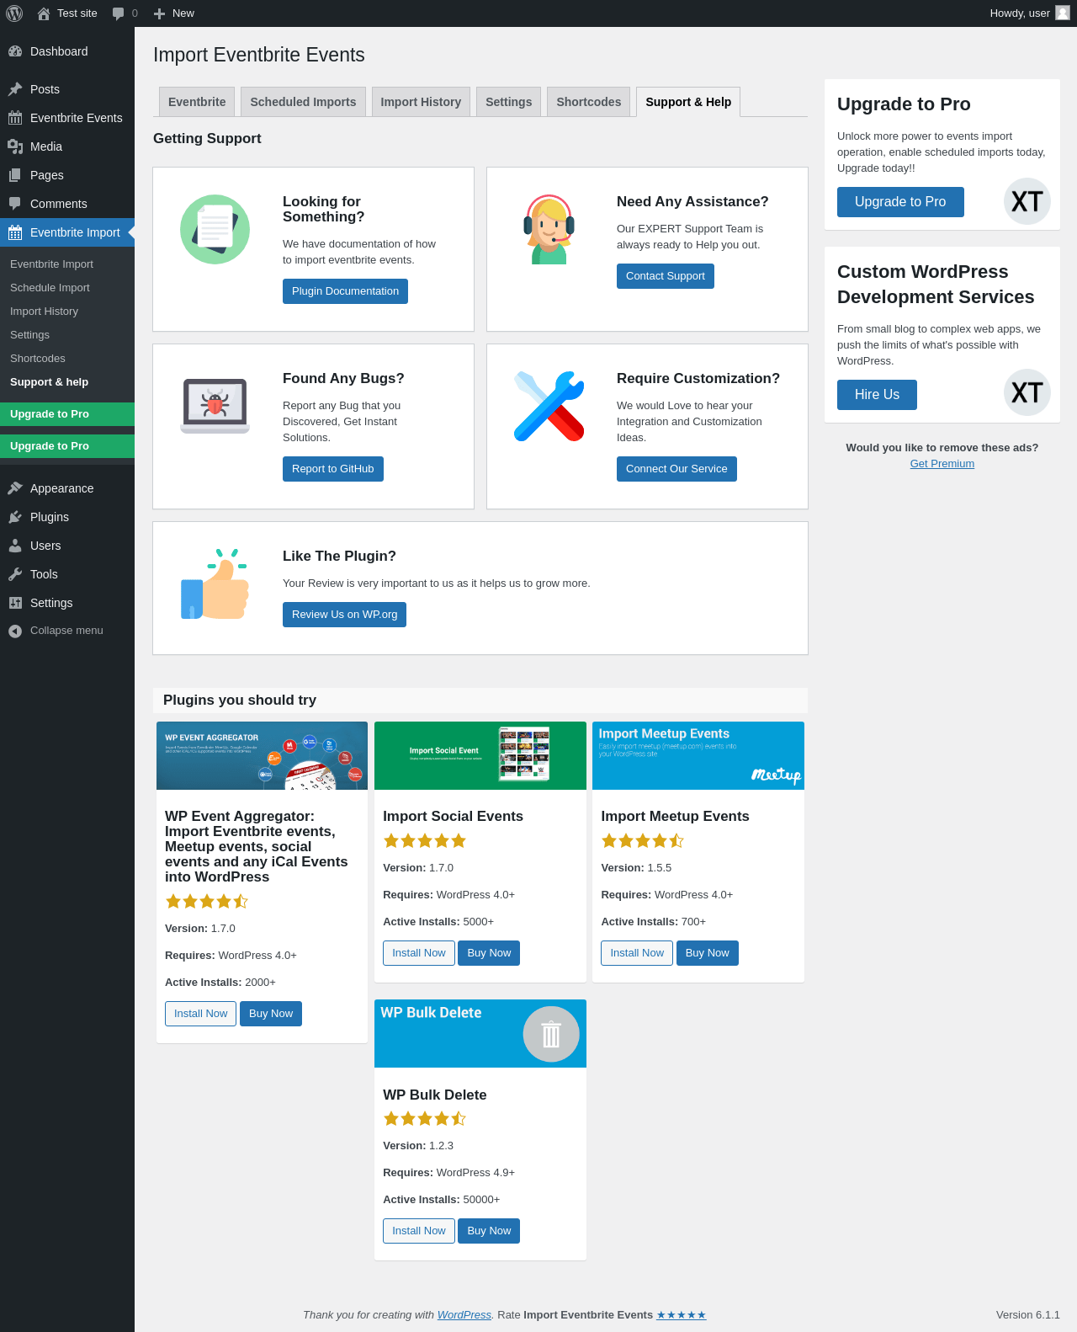Click the green documentation pages icon

[215, 229]
